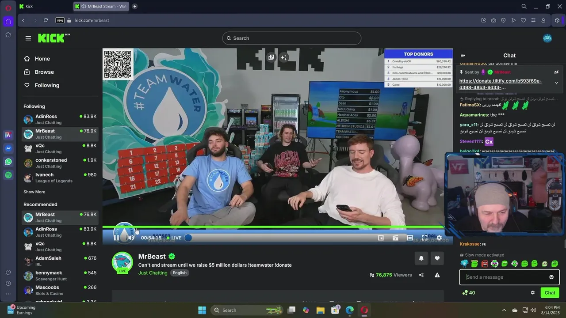Check channel points balance of 40

click(469, 292)
